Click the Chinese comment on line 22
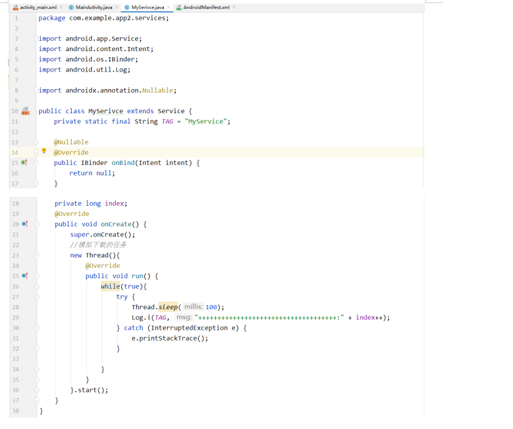The width and height of the screenshot is (513, 429). click(98, 245)
